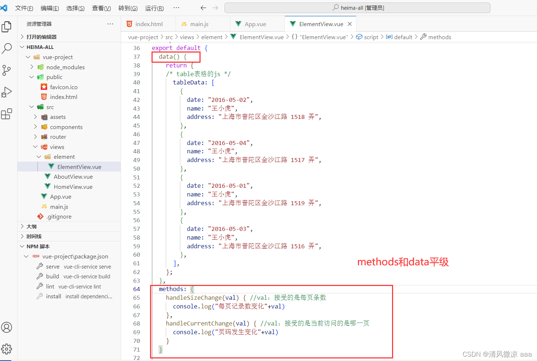Click the build script wrench icon

pyautogui.click(x=40, y=276)
